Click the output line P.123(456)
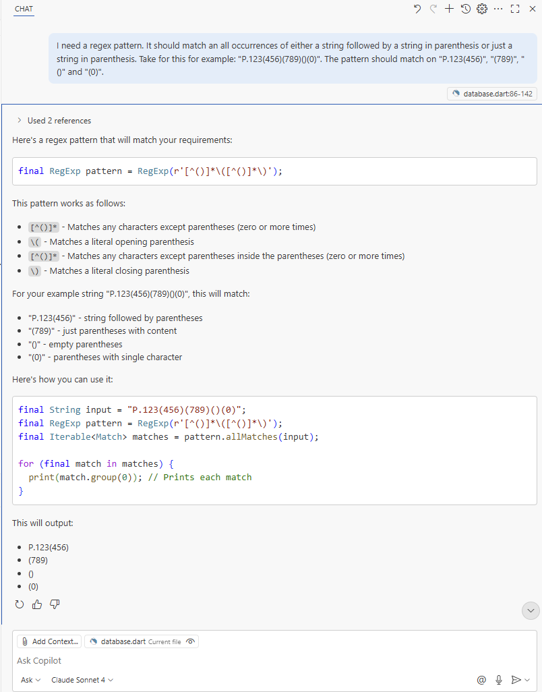This screenshot has height=692, width=542. [49, 547]
